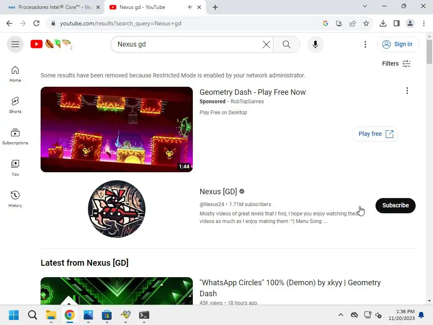433x325 pixels.
Task: Open the WhatsApp Circles green thumbnail
Action: coord(117,291)
